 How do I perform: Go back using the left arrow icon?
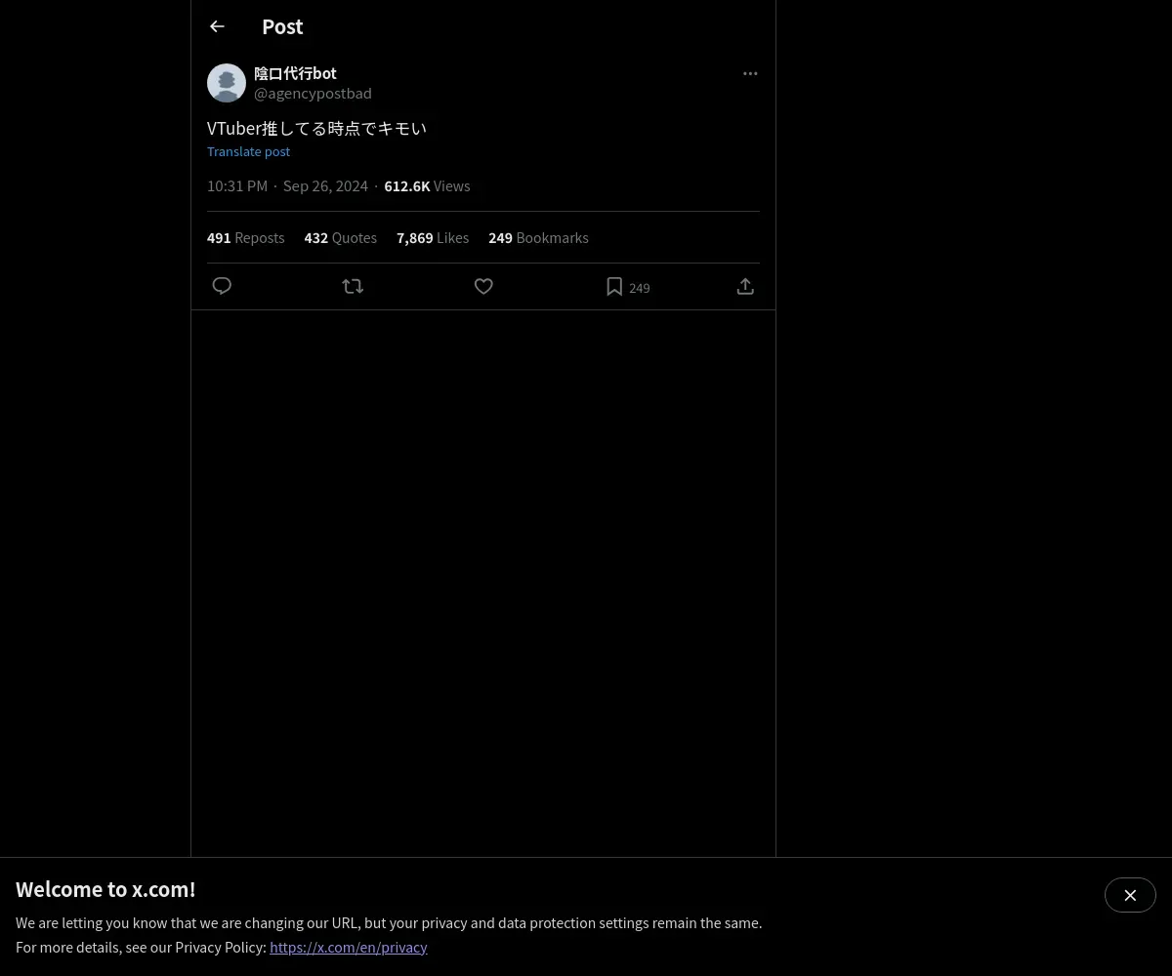(217, 26)
